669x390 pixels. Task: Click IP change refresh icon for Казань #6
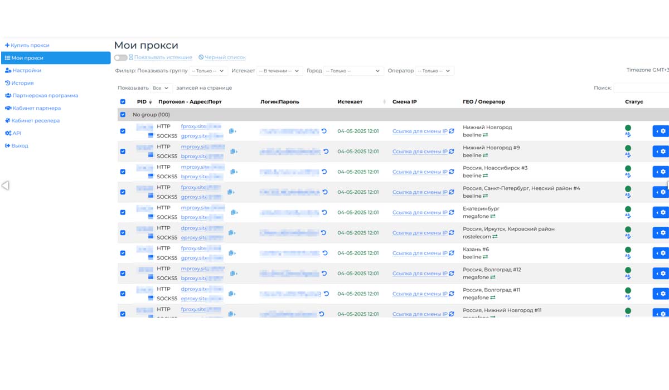click(452, 253)
